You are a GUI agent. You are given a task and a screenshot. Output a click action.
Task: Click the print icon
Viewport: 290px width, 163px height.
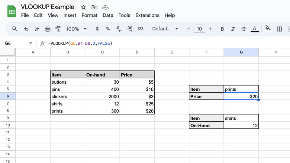tap(48, 29)
